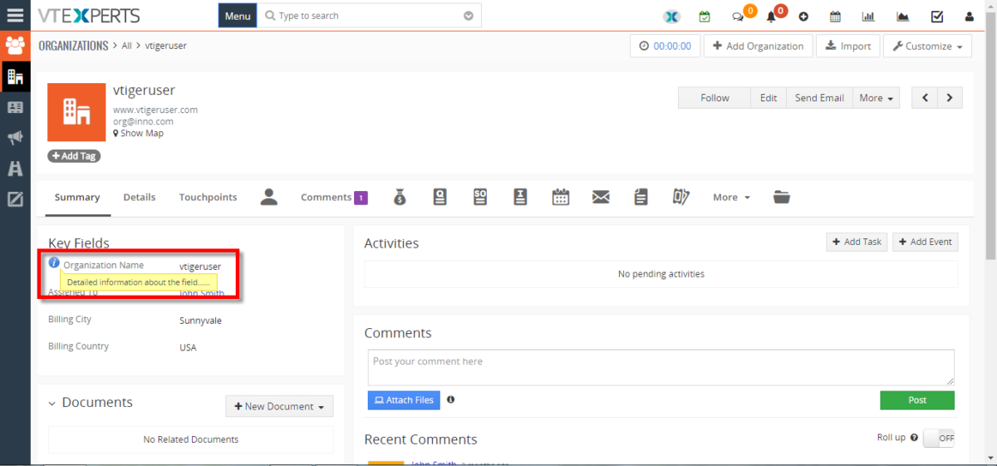Viewport: 997px width, 466px height.
Task: Open the money bag Opportunities tab
Action: click(x=400, y=197)
